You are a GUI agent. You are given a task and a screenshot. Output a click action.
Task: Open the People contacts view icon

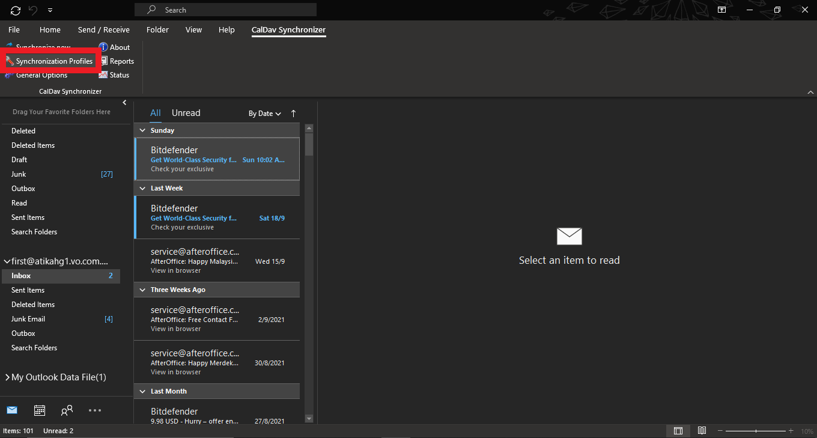[67, 410]
